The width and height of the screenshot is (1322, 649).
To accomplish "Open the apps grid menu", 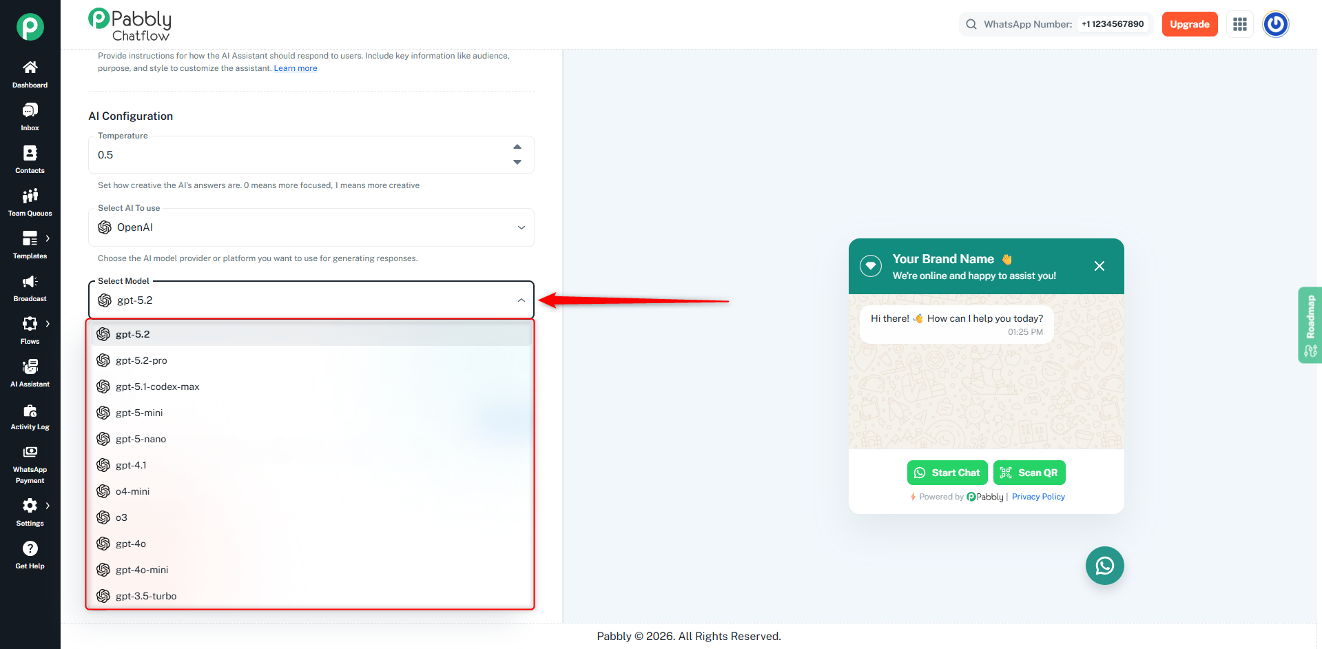I will pyautogui.click(x=1240, y=24).
